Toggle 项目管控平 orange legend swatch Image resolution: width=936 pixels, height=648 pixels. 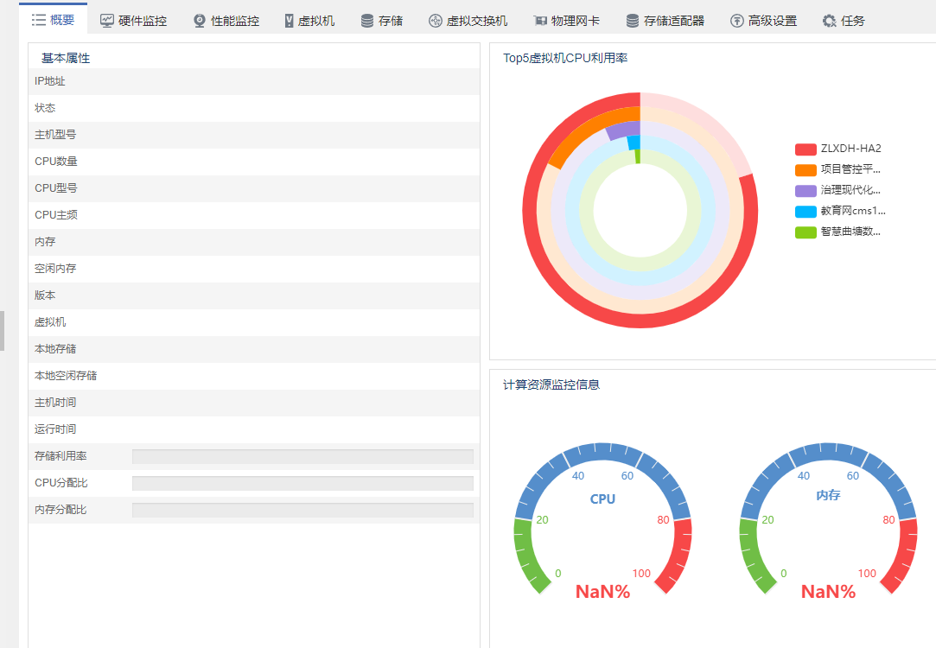click(805, 170)
